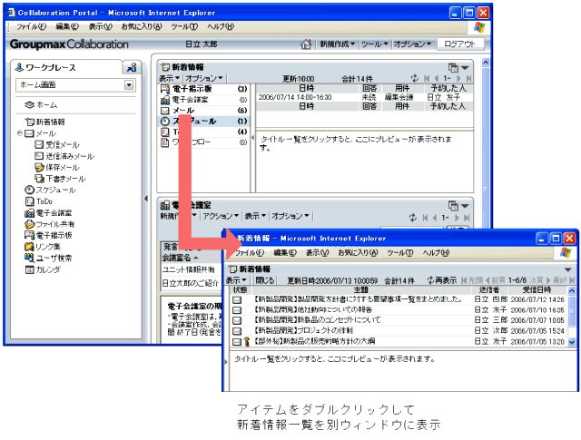The image size is (581, 440).
Task: Open the ホーム画面 combo box
Action: [x=129, y=85]
